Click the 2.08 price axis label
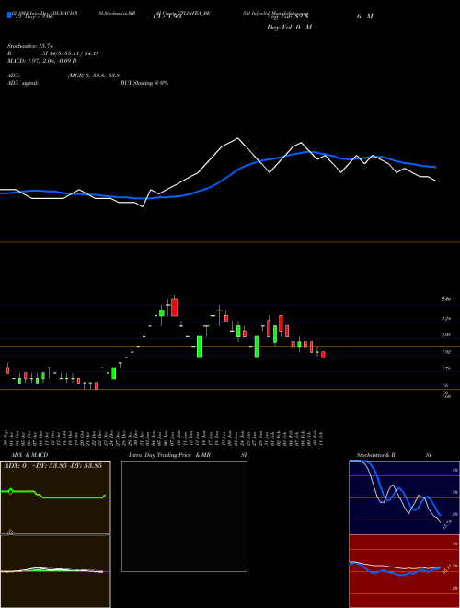Image resolution: width=460 pixels, height=608 pixels. click(x=445, y=334)
